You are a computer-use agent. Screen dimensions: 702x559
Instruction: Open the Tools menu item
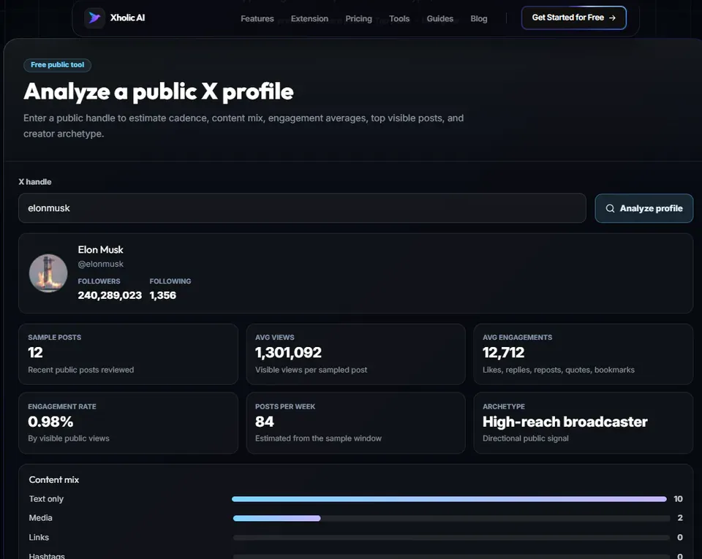pyautogui.click(x=399, y=19)
